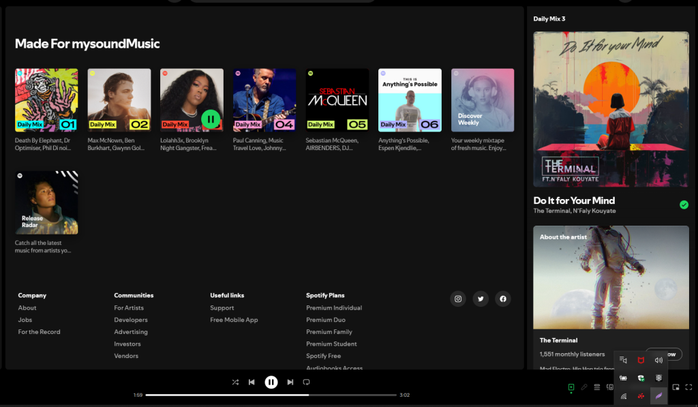698x407 pixels.
Task: Click the Do It for Your Mind album art
Action: (611, 109)
